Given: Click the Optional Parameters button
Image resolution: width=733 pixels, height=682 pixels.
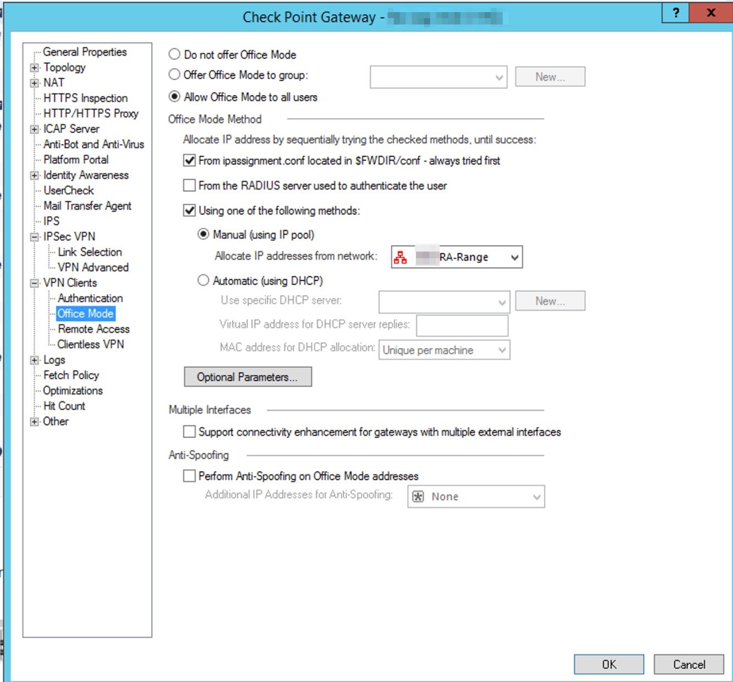Looking at the screenshot, I should tap(247, 377).
